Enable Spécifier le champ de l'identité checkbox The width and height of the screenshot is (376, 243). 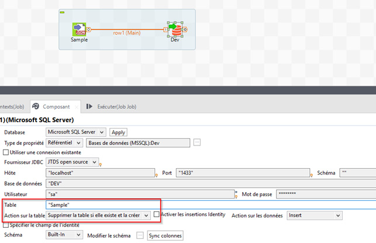coord(6,225)
